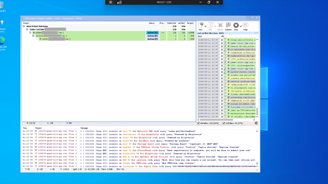
Task: Click the 'CPU: 1%' status bar entry
Action: click(120, 169)
